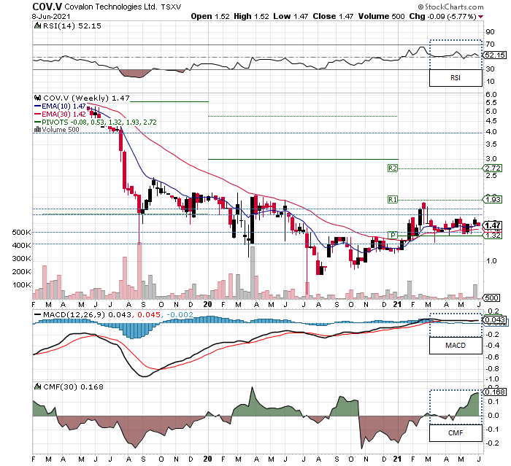Click the blue line marker before EMA(10)
This screenshot has height=466, width=511.
(x=37, y=106)
